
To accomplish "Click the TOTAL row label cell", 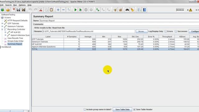I will [48, 49].
